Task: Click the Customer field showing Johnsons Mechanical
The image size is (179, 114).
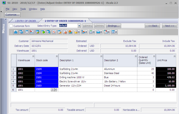Action: [x=49, y=41]
